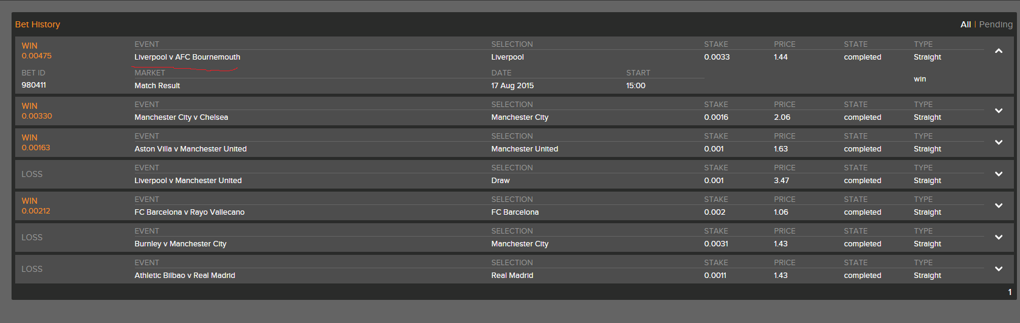The image size is (1020, 323).
Task: Switch to the All bets tab
Action: coord(965,24)
